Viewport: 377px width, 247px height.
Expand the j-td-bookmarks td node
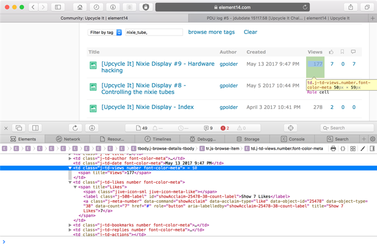click(x=70, y=225)
